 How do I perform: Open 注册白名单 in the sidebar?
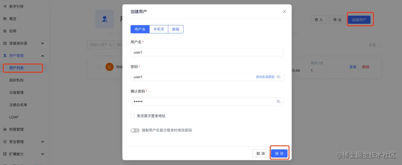click(x=18, y=105)
